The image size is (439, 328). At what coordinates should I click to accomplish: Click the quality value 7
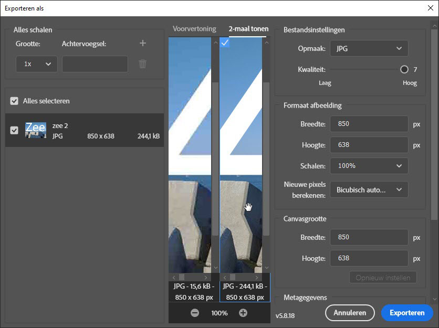[x=415, y=69]
